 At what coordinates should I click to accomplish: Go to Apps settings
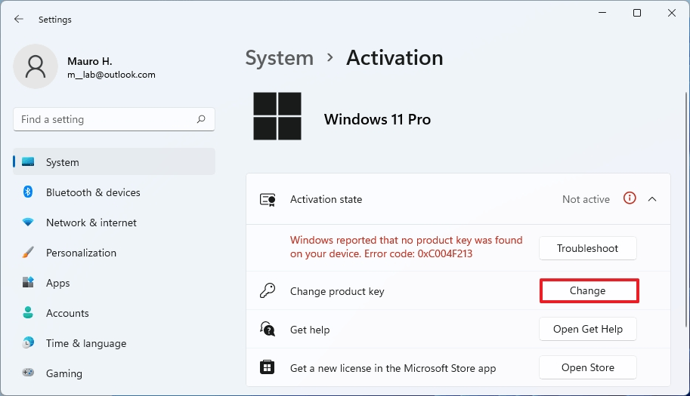[x=57, y=283]
